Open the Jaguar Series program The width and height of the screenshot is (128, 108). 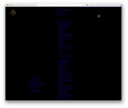coord(64,73)
